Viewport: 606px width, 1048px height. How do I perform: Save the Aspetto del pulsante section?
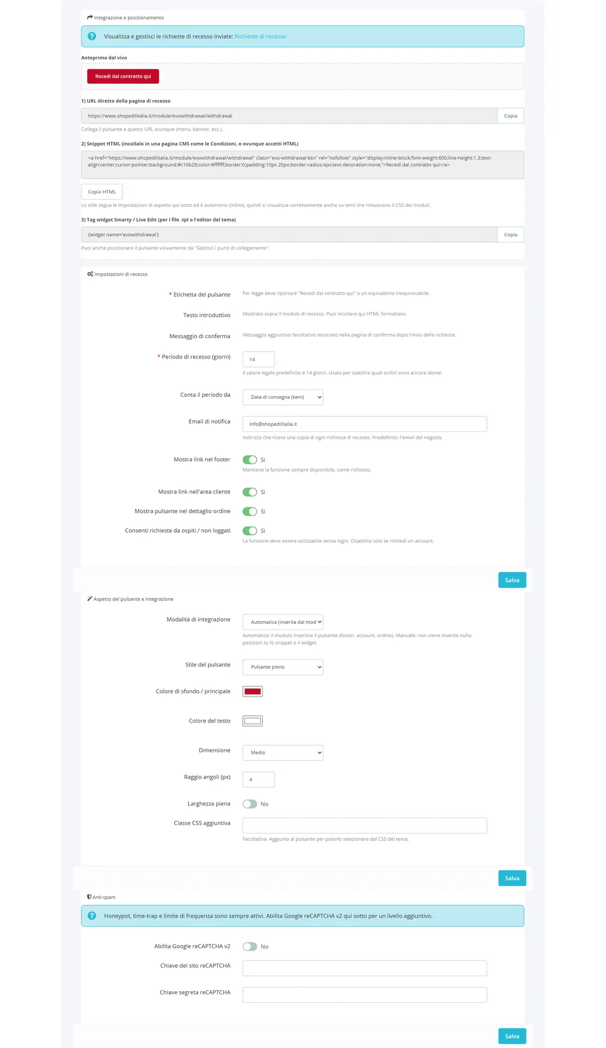point(512,878)
